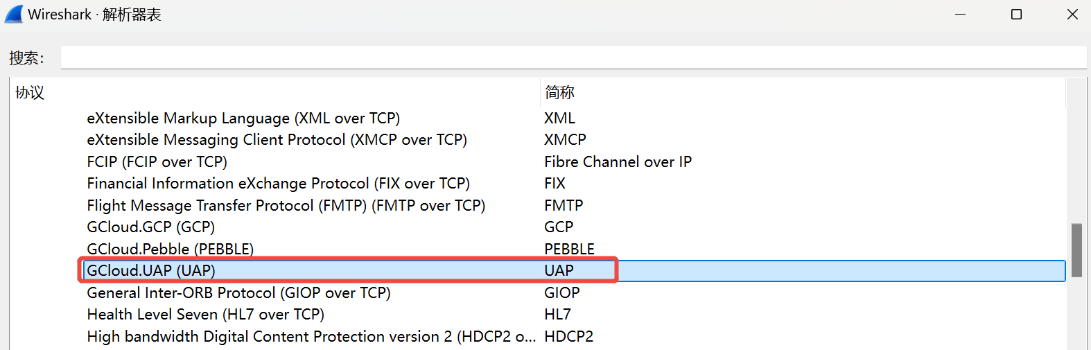The image size is (1091, 350).
Task: Select Health Level Seven (HL7 over TCP)
Action: click(205, 315)
